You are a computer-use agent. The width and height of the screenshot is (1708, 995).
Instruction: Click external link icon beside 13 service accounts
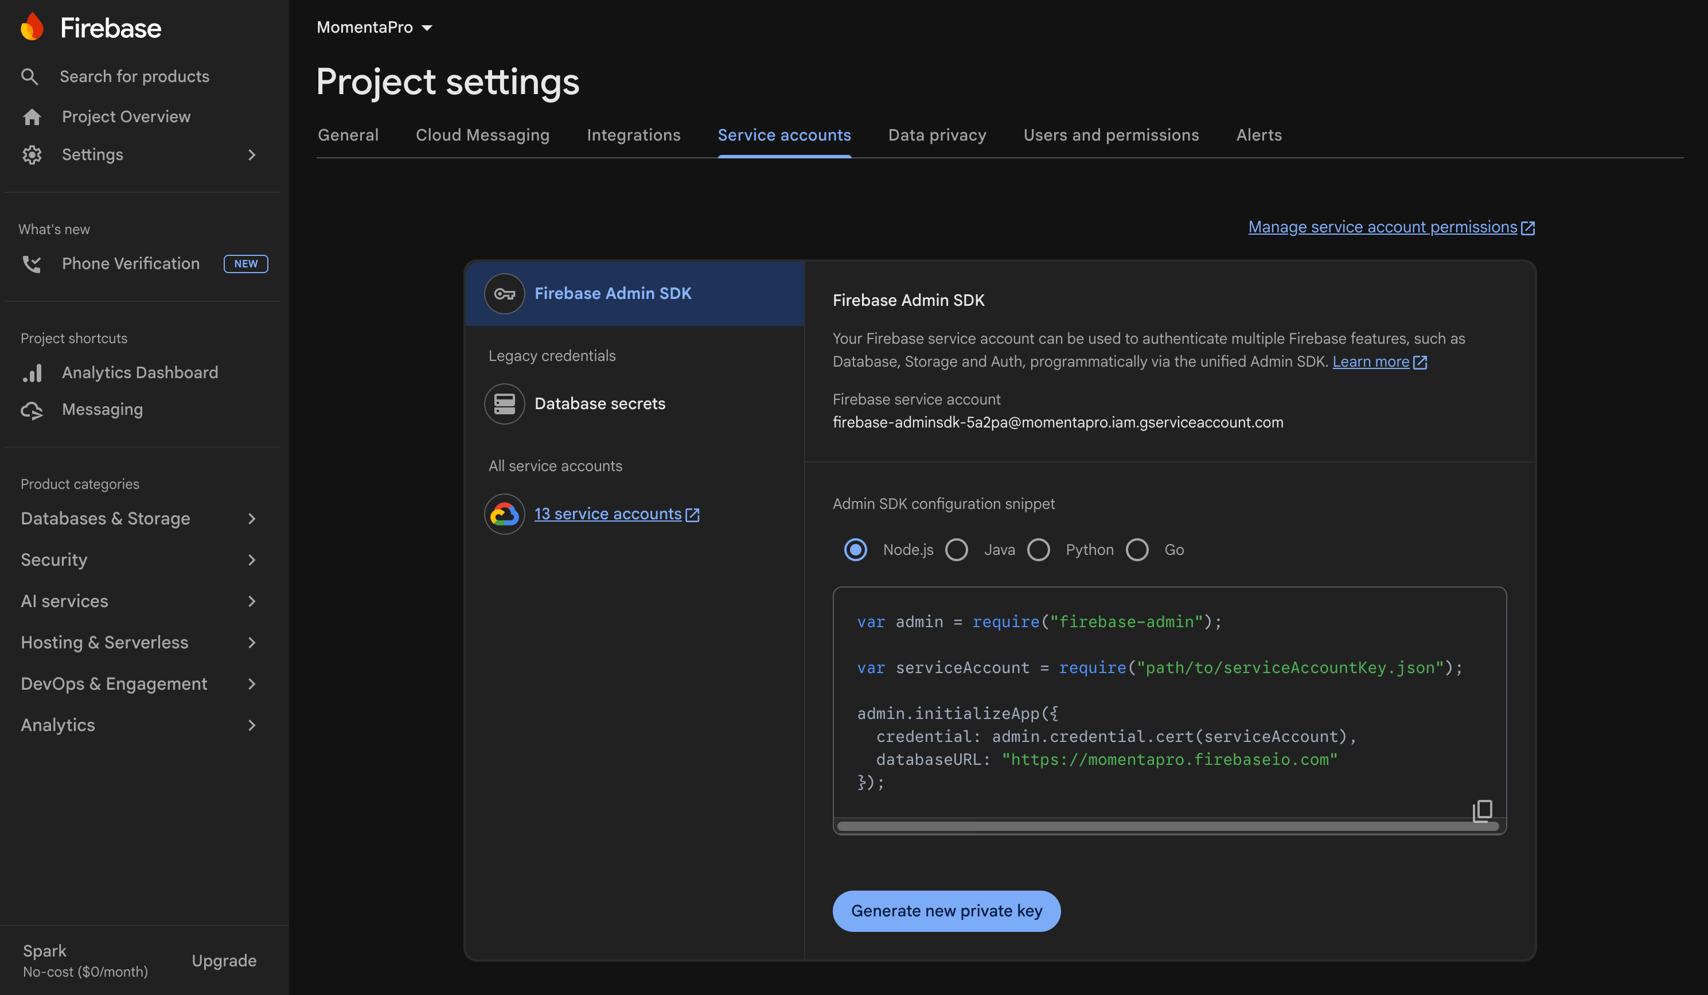coord(692,515)
